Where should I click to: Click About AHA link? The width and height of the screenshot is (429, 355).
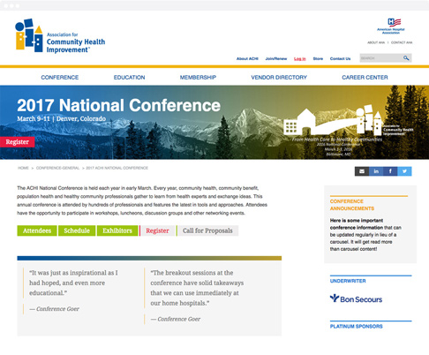click(376, 42)
